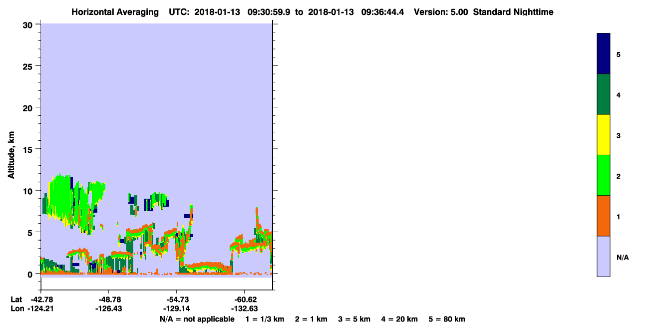Click the 'Lon' row label
This screenshot has width=649, height=333.
tap(17, 309)
